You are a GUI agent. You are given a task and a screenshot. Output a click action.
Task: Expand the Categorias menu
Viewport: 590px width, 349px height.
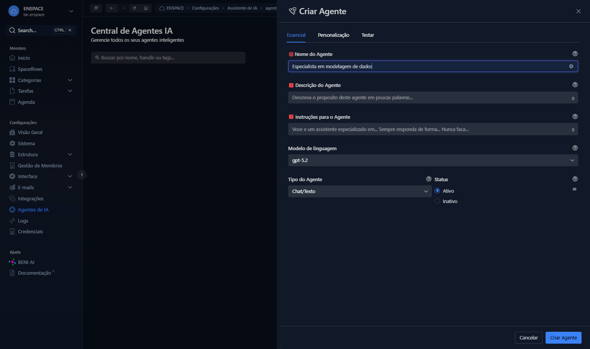[x=70, y=80]
